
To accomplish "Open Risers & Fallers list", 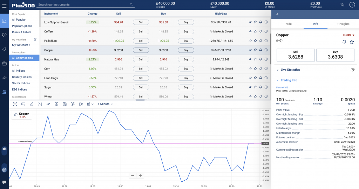I will pyautogui.click(x=21, y=32).
